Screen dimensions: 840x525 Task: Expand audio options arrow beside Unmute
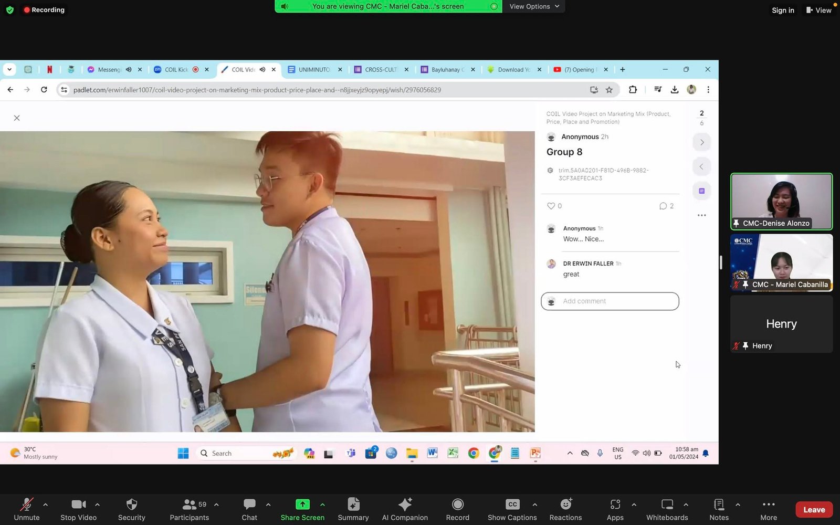click(x=45, y=505)
